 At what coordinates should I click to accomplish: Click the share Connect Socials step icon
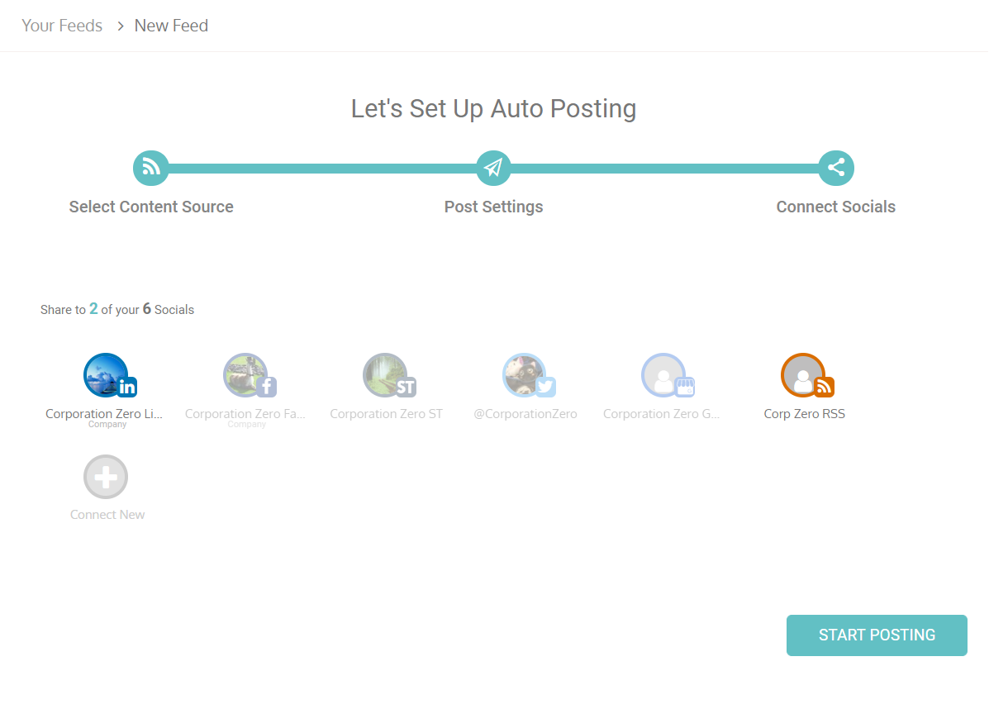point(835,168)
